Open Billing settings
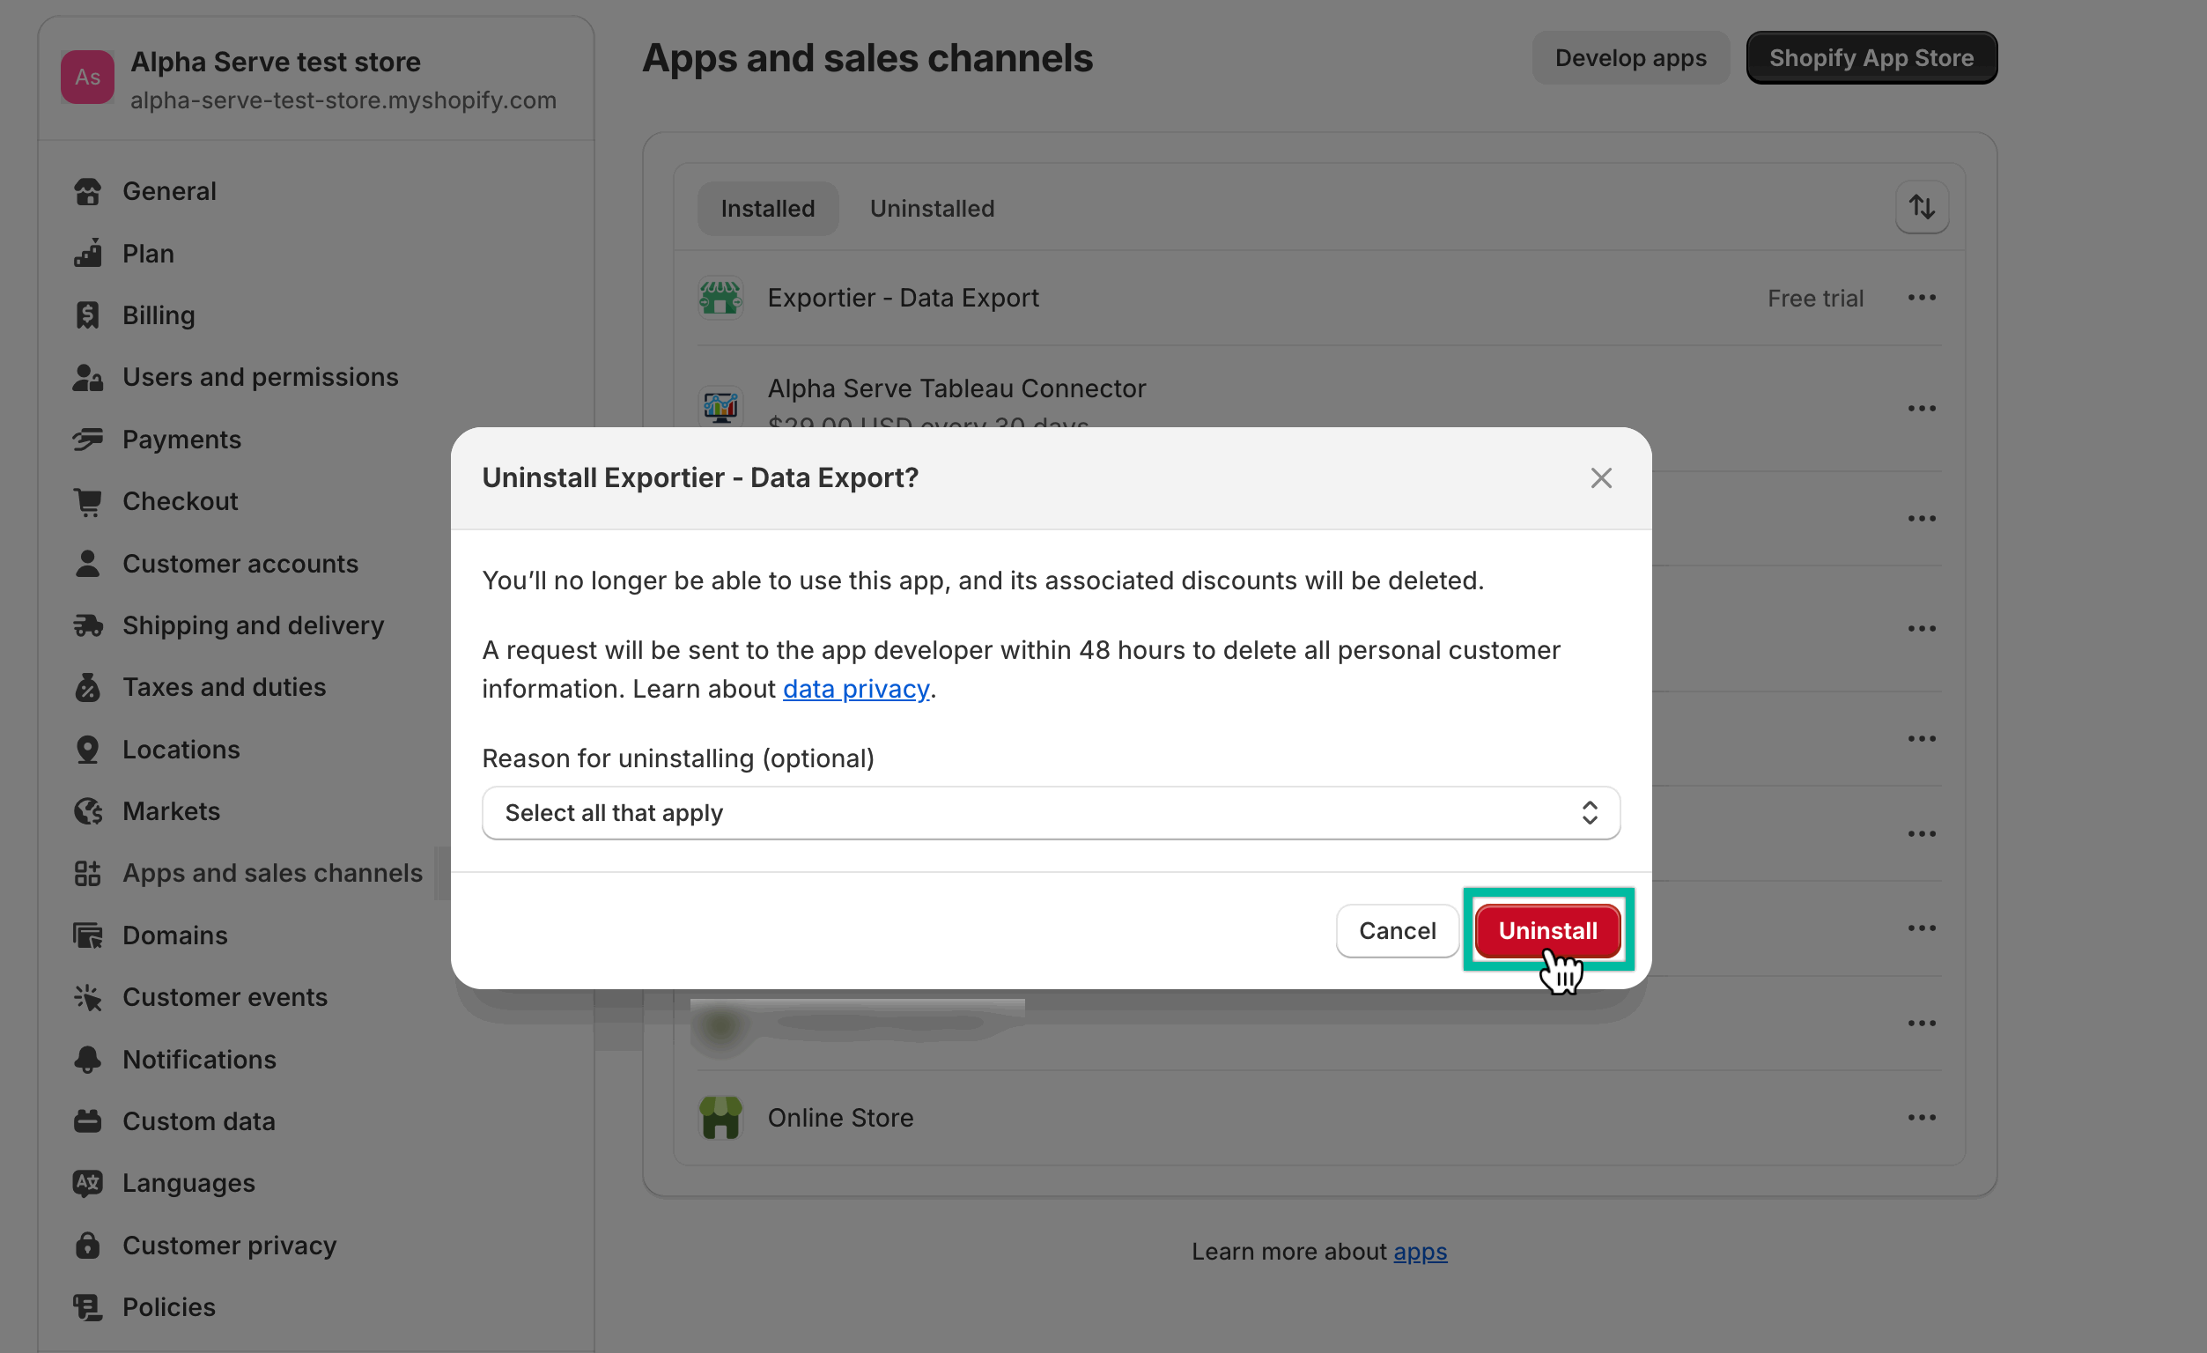The width and height of the screenshot is (2207, 1353). click(x=159, y=314)
